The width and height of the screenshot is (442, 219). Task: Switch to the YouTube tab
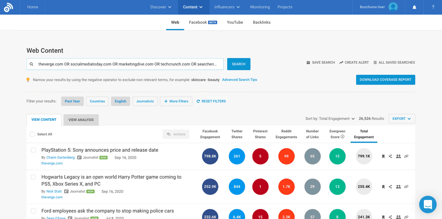pos(235,22)
